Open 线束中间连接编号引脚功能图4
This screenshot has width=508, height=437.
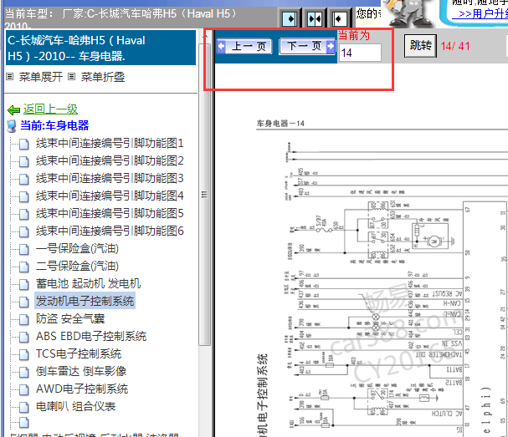tap(110, 196)
